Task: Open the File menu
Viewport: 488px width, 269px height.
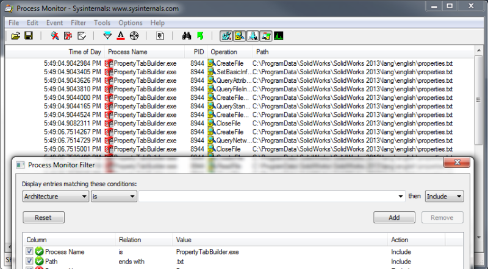Action: 13,23
